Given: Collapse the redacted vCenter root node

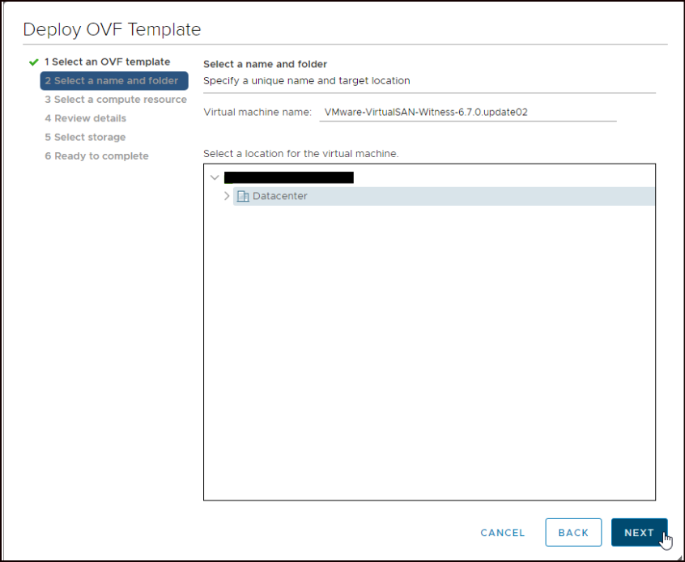Looking at the screenshot, I should click(x=215, y=177).
